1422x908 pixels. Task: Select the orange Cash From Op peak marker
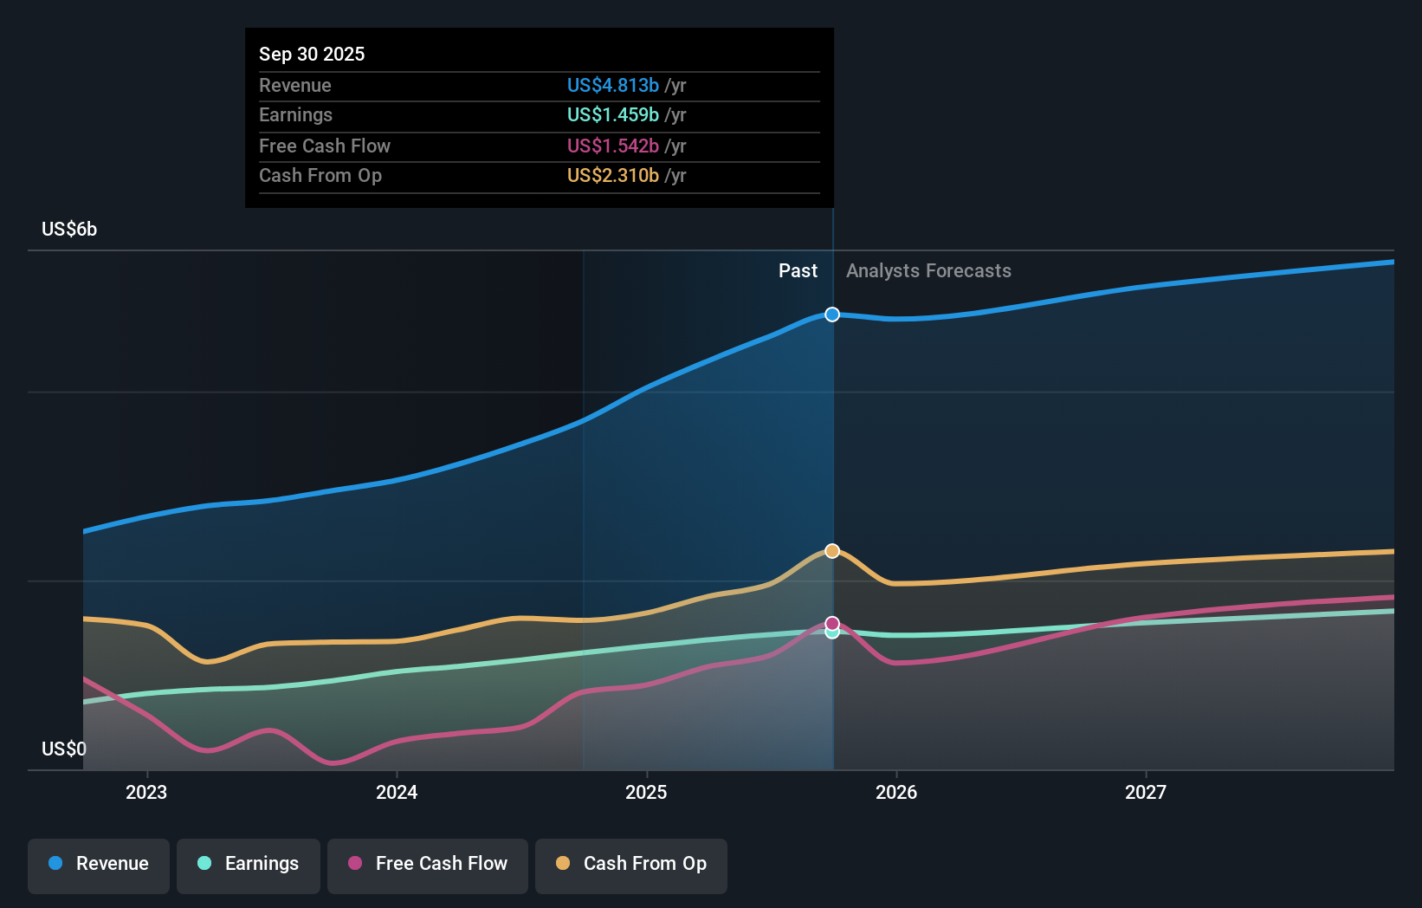coord(831,550)
